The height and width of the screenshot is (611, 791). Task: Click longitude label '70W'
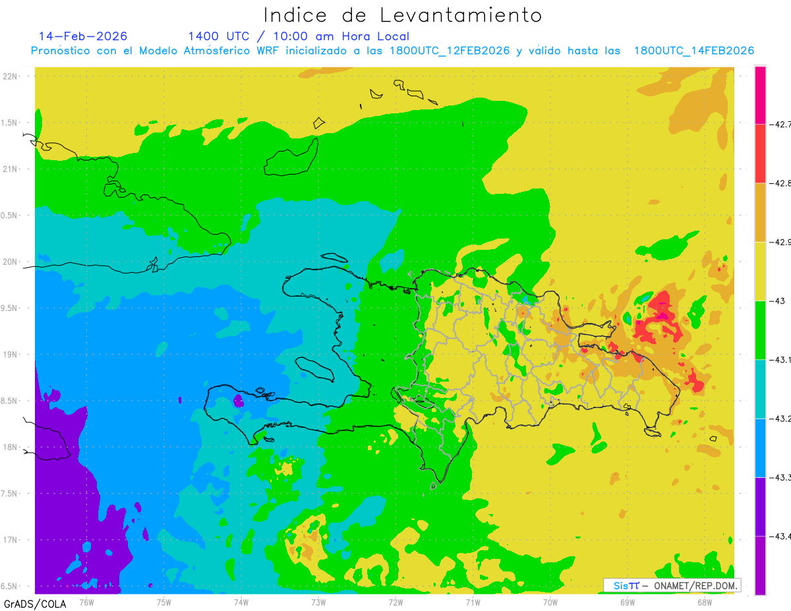tap(550, 601)
